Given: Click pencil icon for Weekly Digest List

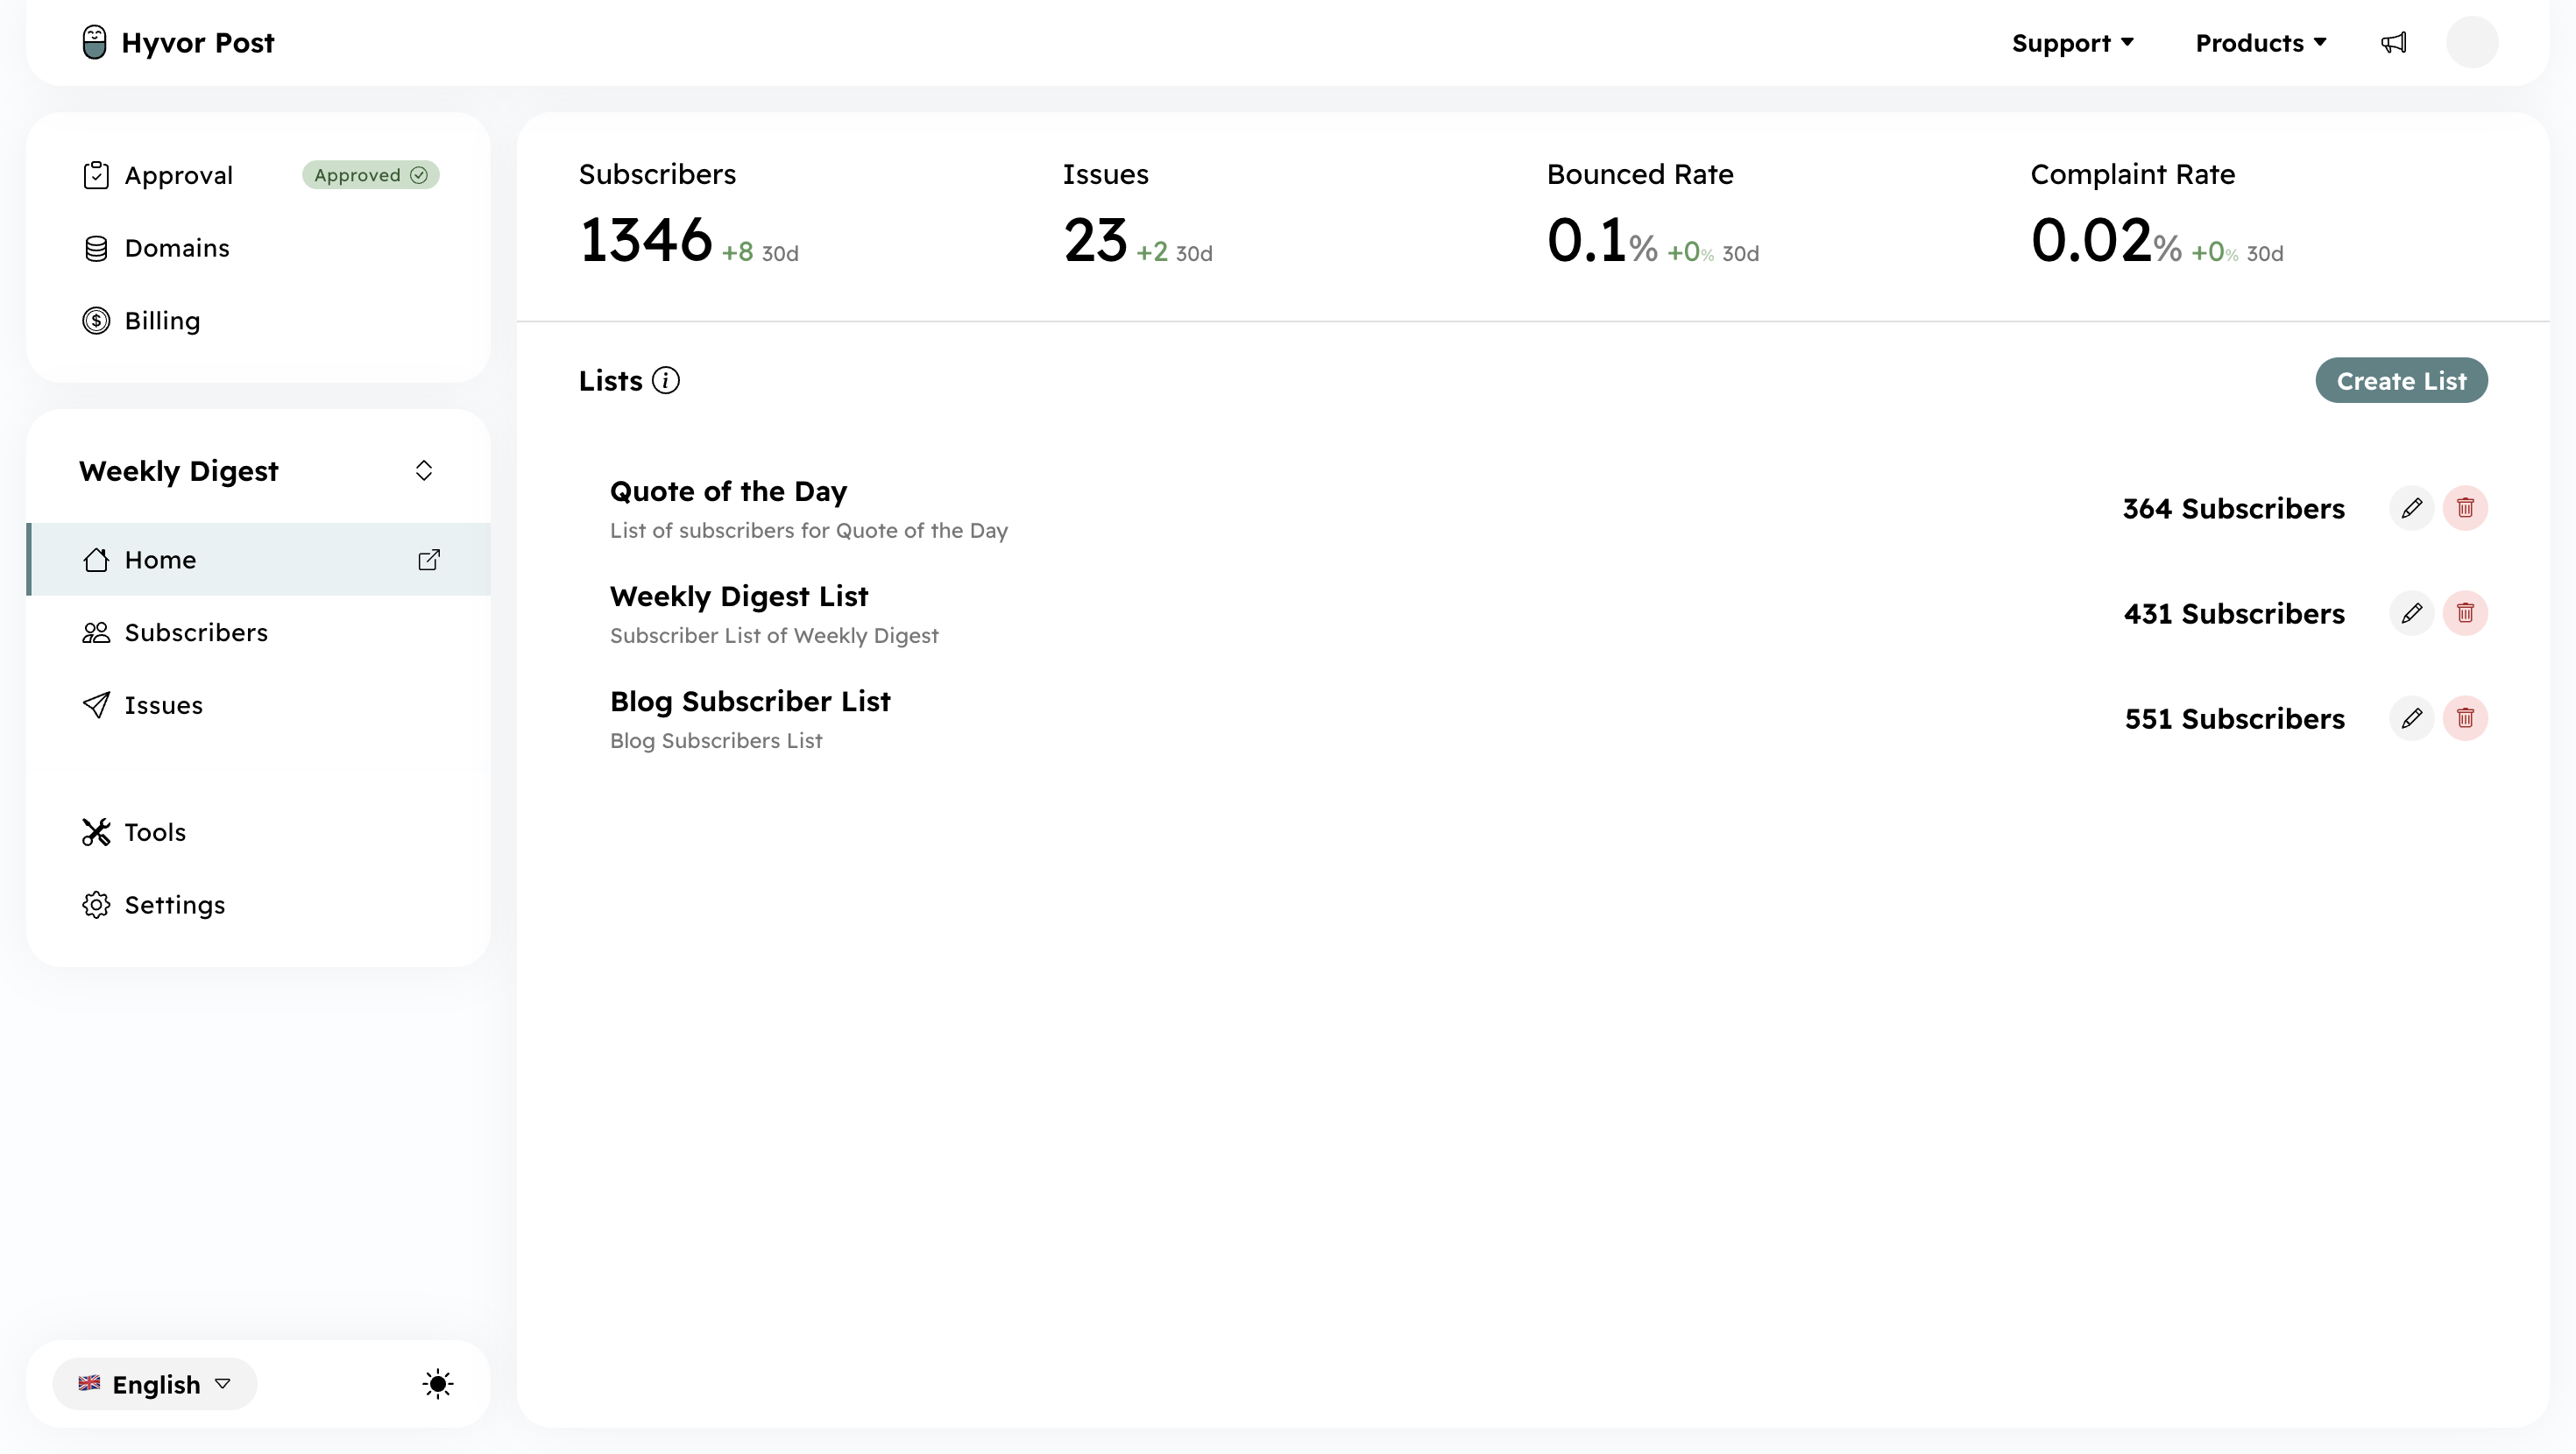Looking at the screenshot, I should point(2411,613).
